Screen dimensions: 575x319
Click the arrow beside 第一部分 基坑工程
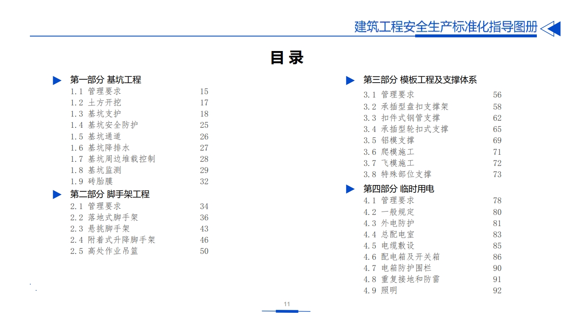[x=57, y=80]
